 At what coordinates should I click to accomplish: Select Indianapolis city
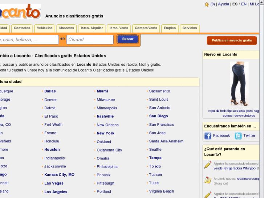pyautogui.click(x=54, y=158)
